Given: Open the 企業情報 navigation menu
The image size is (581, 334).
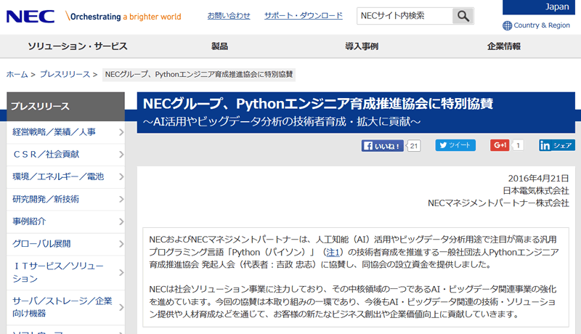Looking at the screenshot, I should point(503,46).
